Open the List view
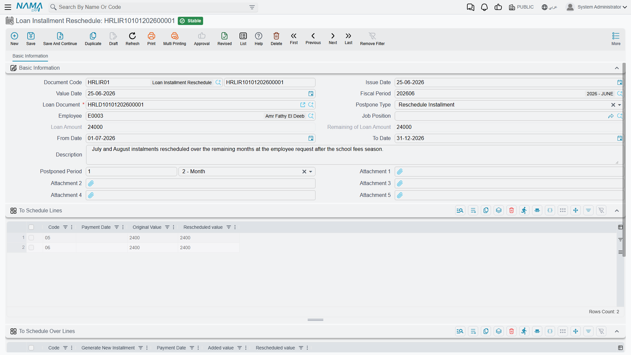Screen dimensions: 631x355 pos(243,38)
